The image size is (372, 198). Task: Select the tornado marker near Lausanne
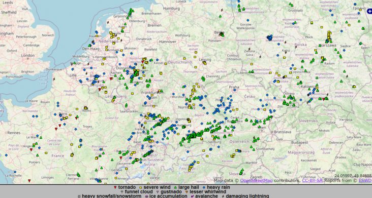coord(121,157)
